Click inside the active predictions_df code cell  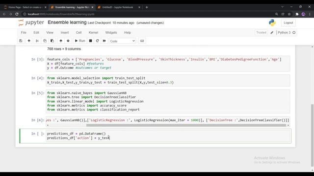(168, 136)
